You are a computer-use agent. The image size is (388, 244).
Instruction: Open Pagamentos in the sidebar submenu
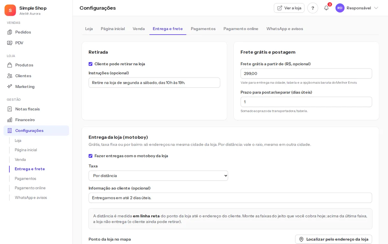26,178
